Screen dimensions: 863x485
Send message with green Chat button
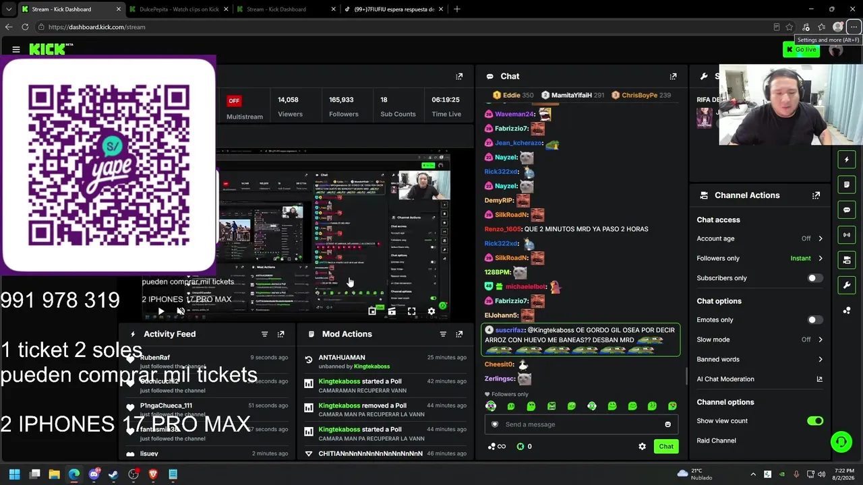tap(666, 447)
